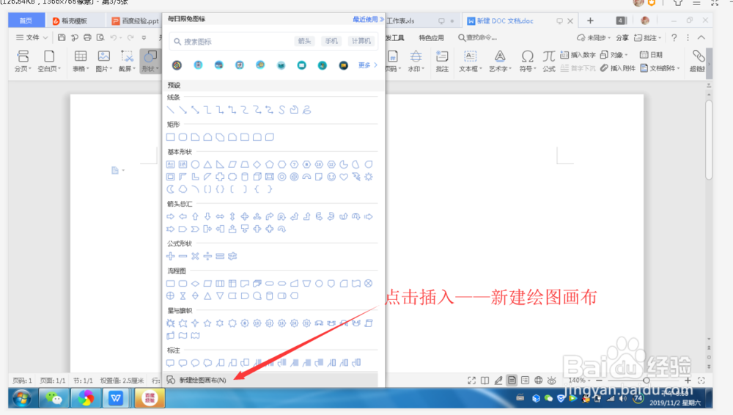This screenshot has height=415, width=733.
Task: Insert a Formula (公式) pi icon
Action: click(x=549, y=61)
